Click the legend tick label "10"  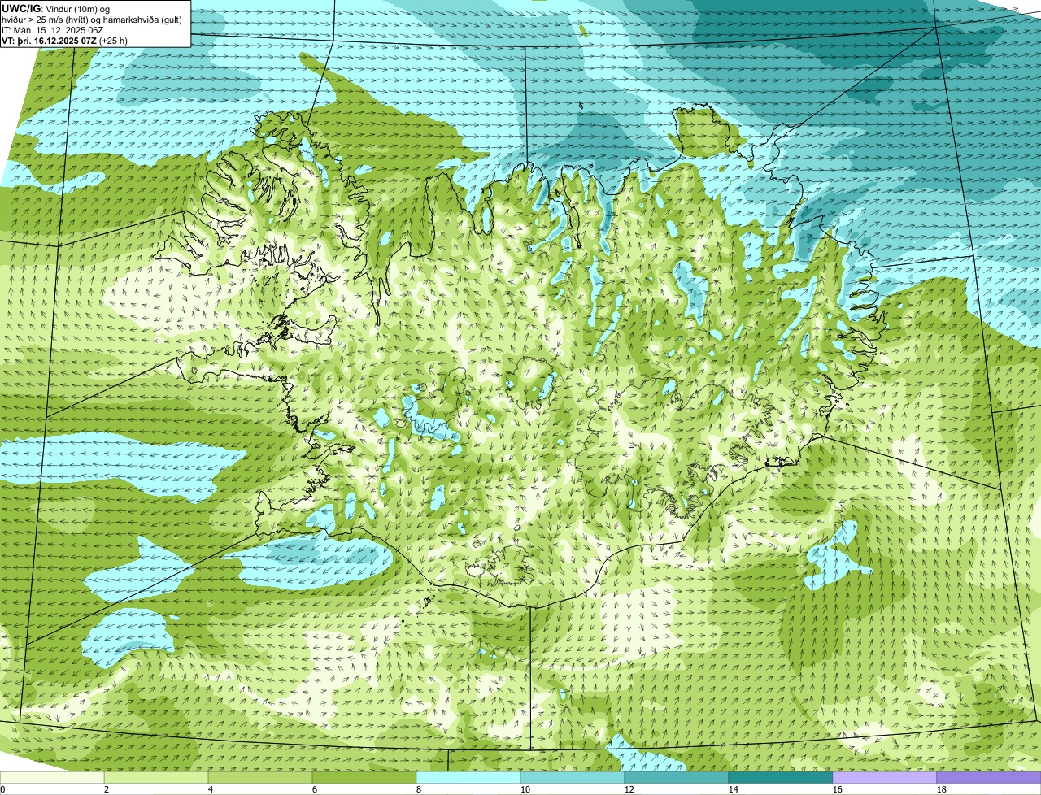click(x=525, y=789)
